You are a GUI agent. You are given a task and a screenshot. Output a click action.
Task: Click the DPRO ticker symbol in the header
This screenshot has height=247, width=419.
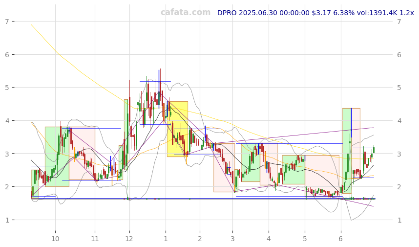pyautogui.click(x=227, y=13)
